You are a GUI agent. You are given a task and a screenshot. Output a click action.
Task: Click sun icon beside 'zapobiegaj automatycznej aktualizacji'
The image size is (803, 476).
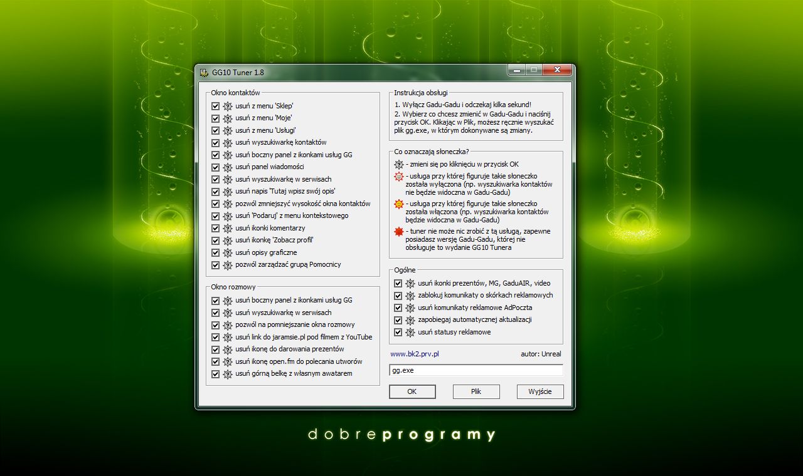[x=410, y=320]
